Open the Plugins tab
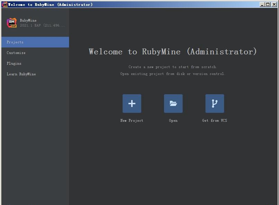Viewport: 279px width, 205px height. point(35,63)
